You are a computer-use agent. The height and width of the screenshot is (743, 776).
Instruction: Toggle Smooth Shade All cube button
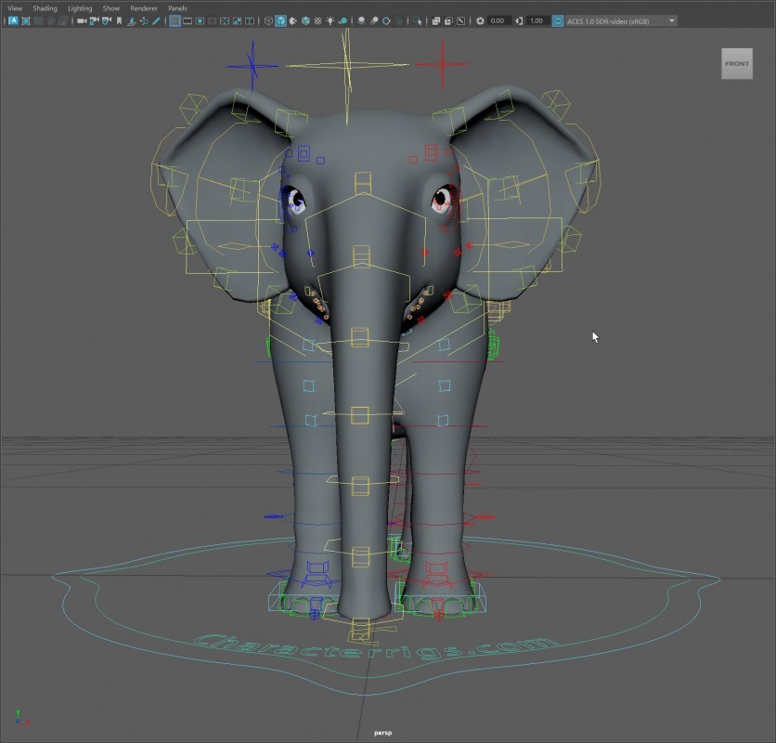pos(280,20)
